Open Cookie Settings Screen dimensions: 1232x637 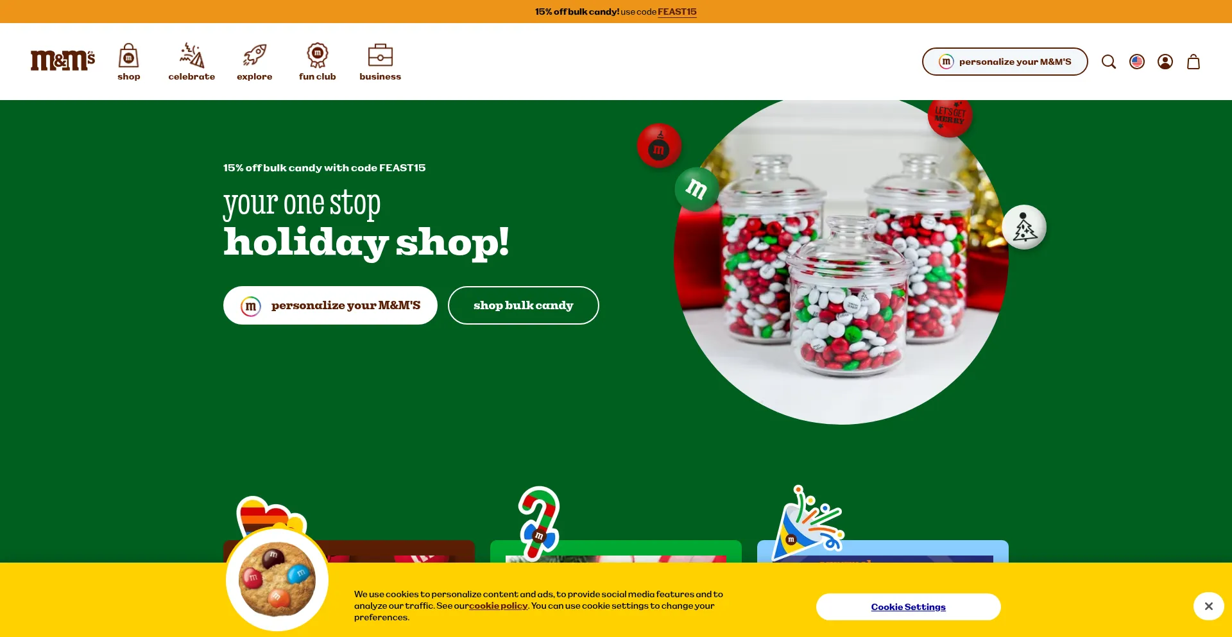click(x=908, y=607)
